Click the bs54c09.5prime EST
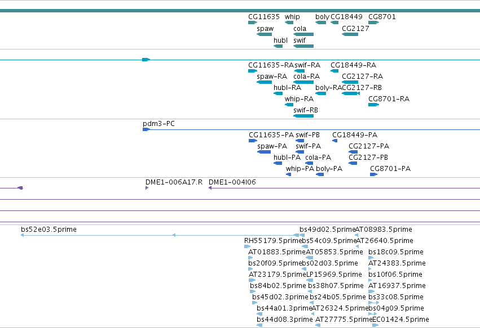The height and width of the screenshot is (328, 480). click(305, 246)
